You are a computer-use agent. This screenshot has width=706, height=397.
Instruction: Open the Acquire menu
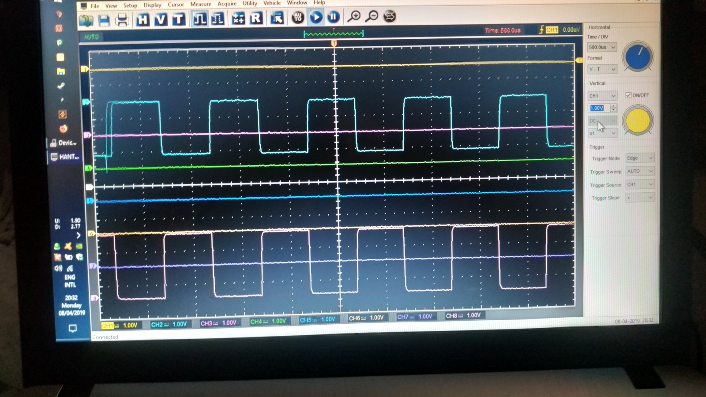click(227, 4)
